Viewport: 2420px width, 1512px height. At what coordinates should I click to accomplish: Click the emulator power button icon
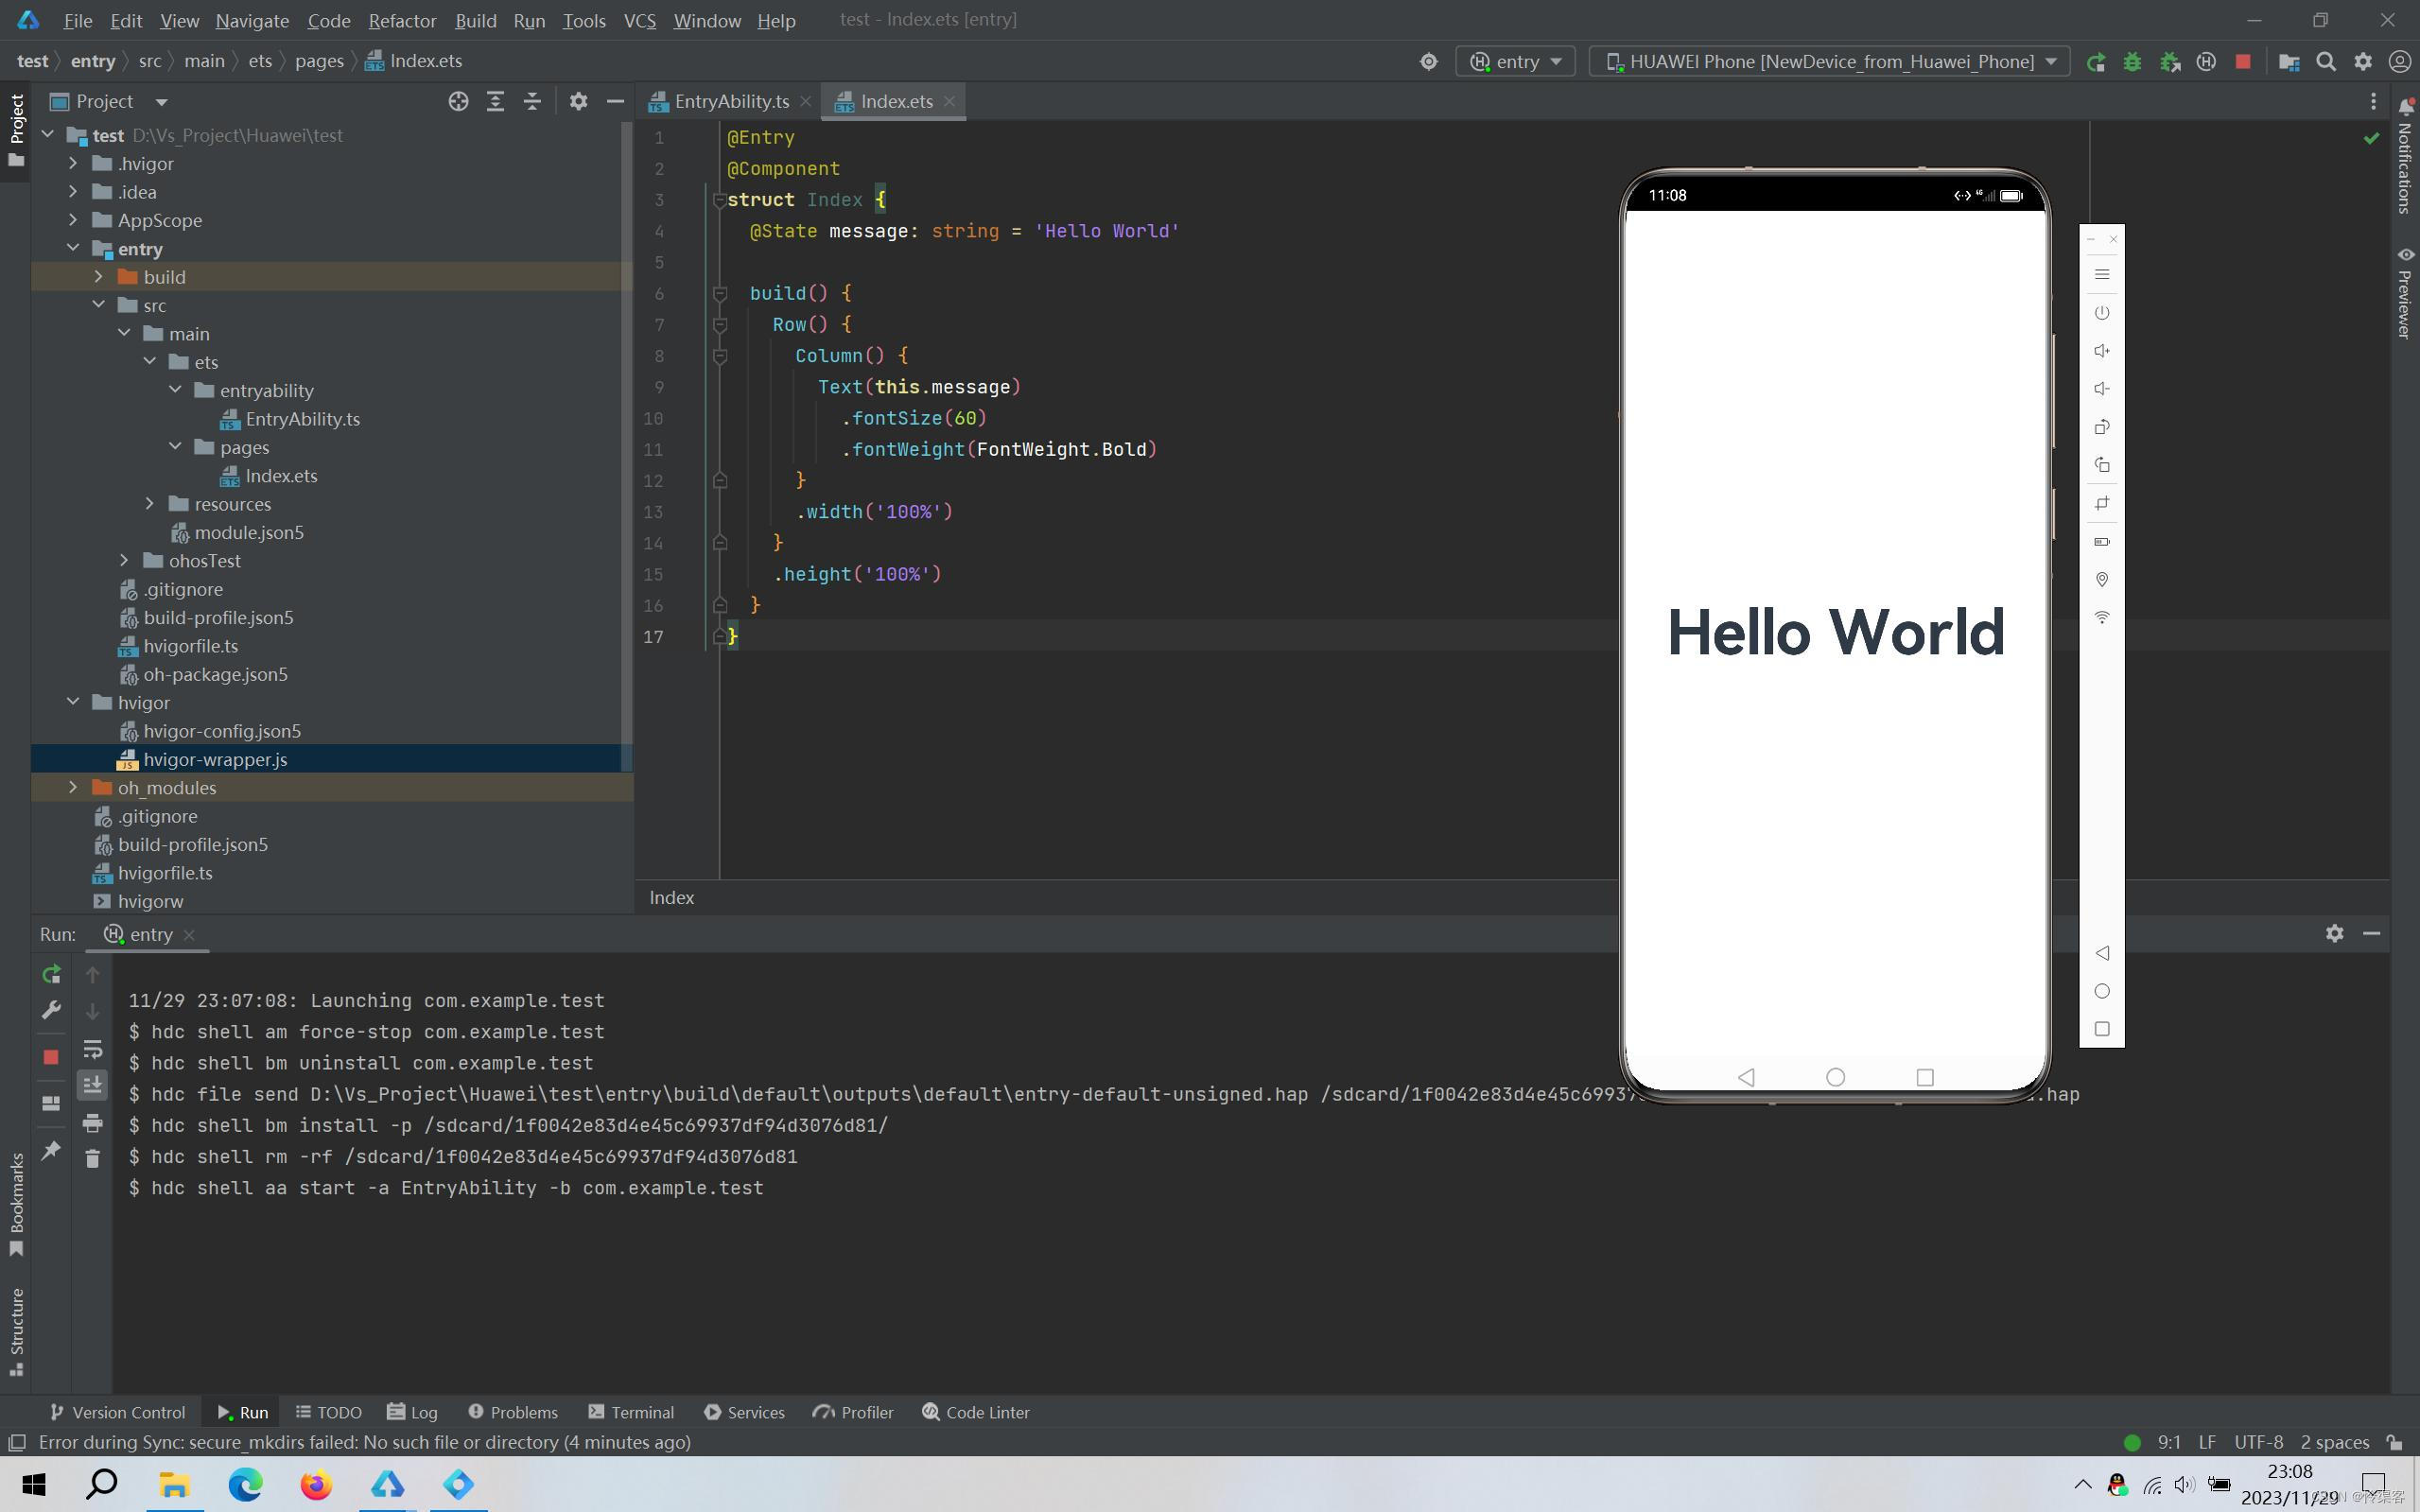(2102, 313)
